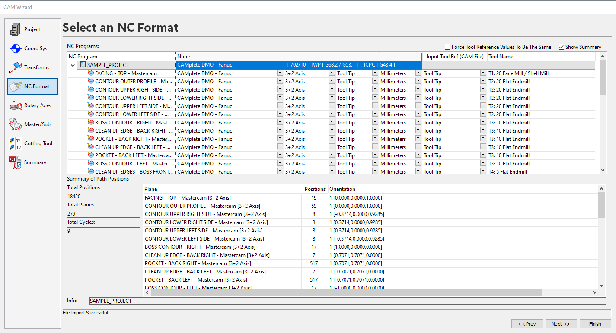This screenshot has height=333, width=616.
Task: Click the Tool Name column header
Action: (x=541, y=57)
